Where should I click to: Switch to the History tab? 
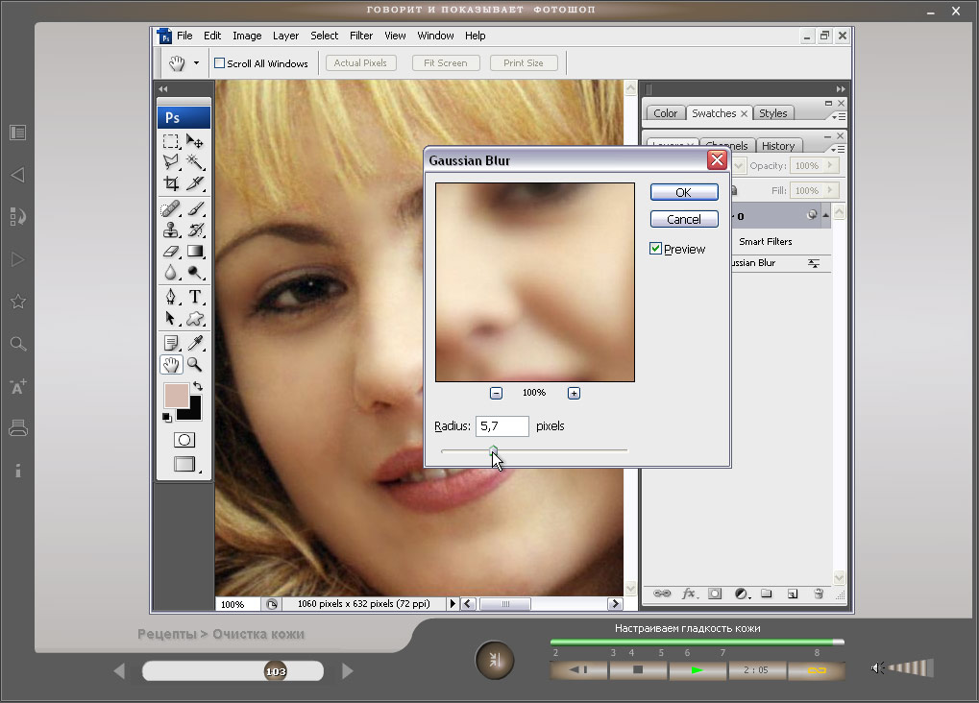[777, 146]
